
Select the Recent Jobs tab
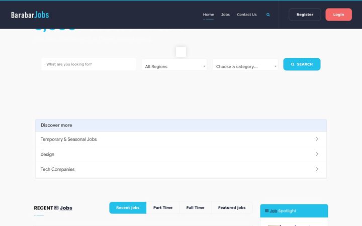click(x=128, y=208)
